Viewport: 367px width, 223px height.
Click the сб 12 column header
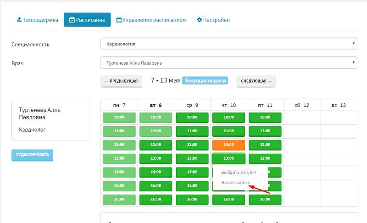[301, 105]
